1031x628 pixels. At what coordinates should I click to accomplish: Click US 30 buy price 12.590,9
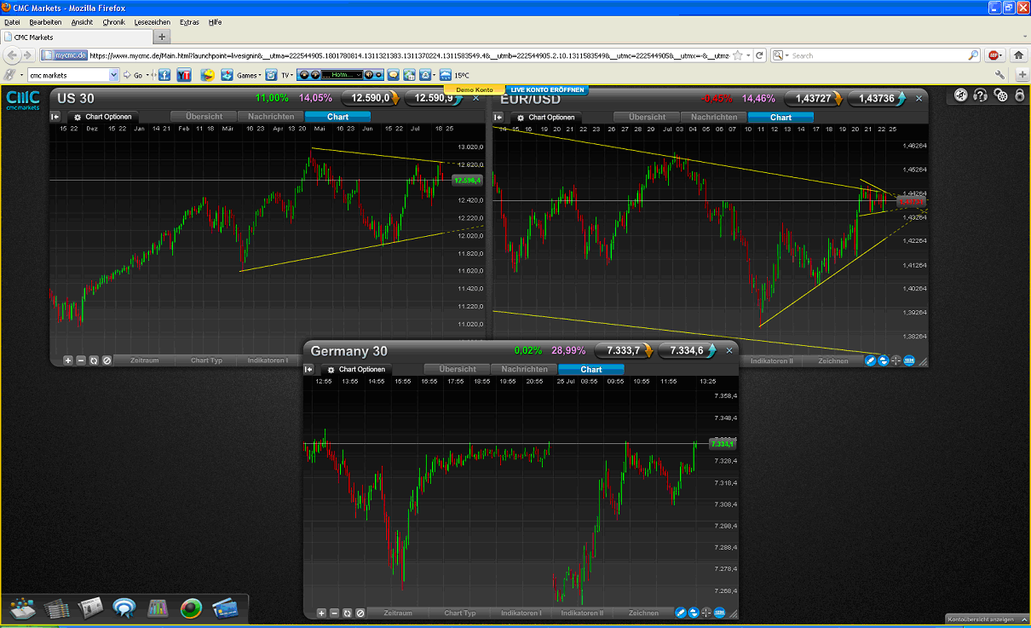point(435,98)
